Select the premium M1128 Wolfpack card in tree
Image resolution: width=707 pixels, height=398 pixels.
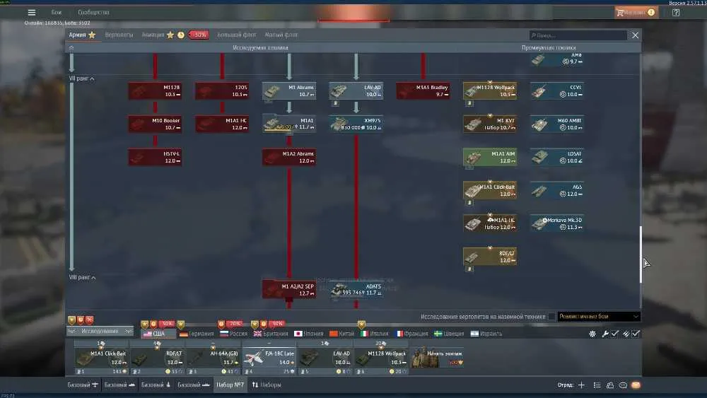(490, 90)
